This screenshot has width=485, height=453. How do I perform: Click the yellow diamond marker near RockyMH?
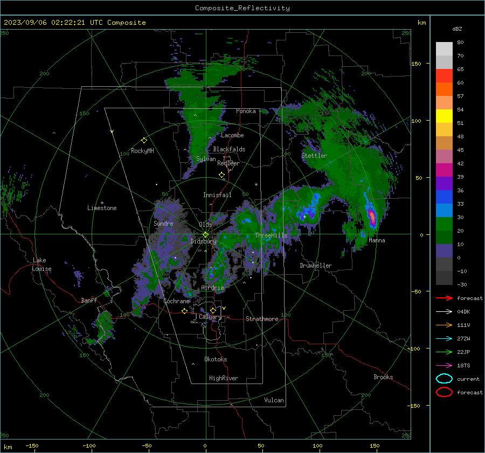coord(144,141)
